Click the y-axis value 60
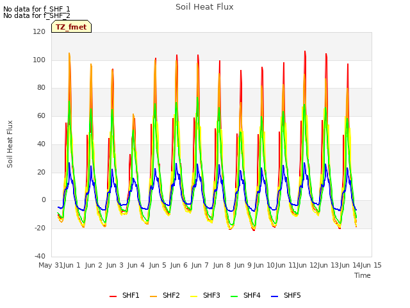410x308 pixels. (41, 116)
